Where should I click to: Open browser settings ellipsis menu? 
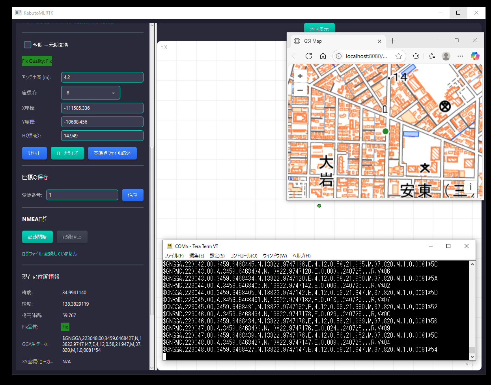click(460, 56)
